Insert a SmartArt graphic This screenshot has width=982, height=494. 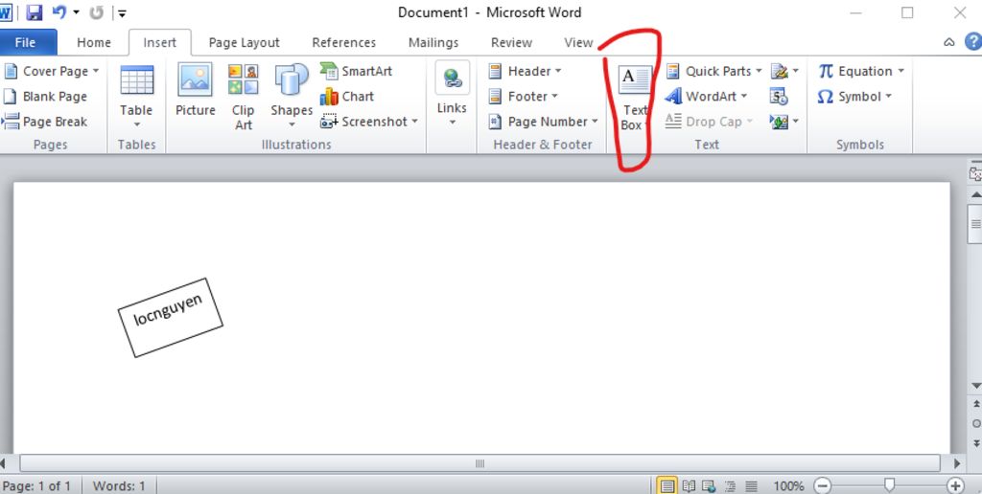click(x=357, y=71)
